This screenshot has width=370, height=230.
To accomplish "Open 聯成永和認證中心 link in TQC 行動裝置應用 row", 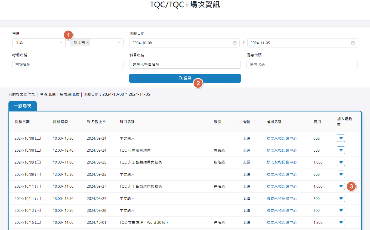I will pyautogui.click(x=282, y=150).
